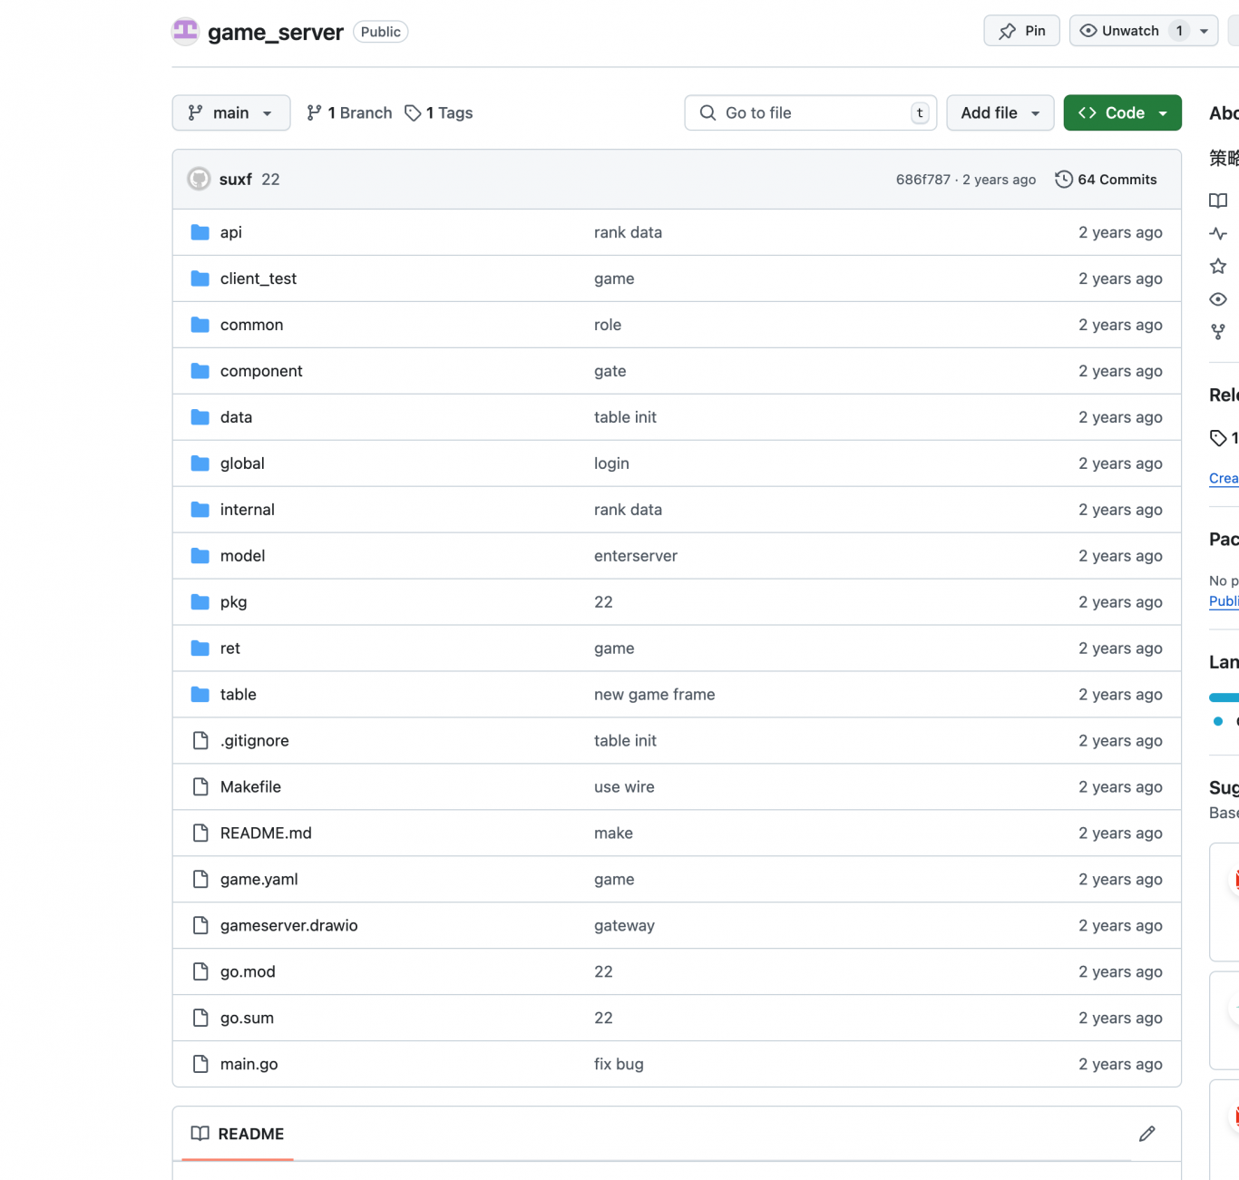Open the component folder
The width and height of the screenshot is (1239, 1180).
click(x=261, y=371)
